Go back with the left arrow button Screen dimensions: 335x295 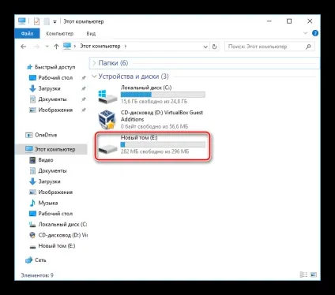[x=24, y=47]
